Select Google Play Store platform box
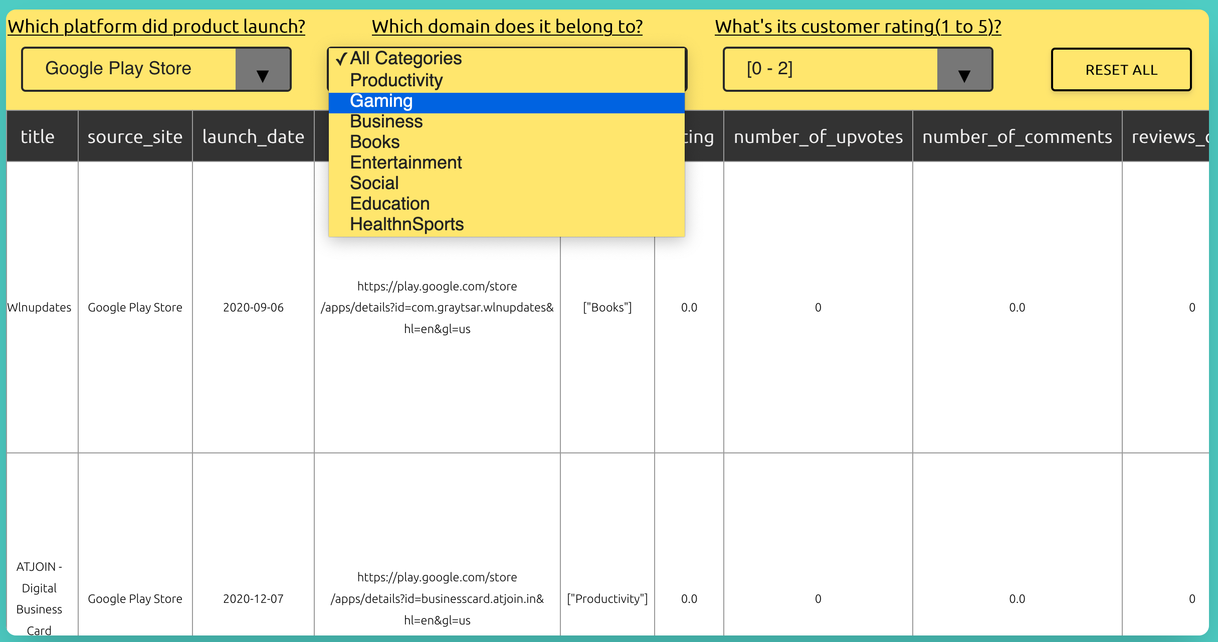The height and width of the screenshot is (642, 1218). (129, 69)
